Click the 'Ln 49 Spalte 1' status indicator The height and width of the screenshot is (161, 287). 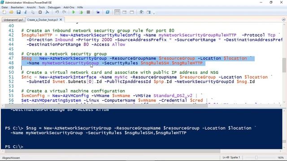231,157
